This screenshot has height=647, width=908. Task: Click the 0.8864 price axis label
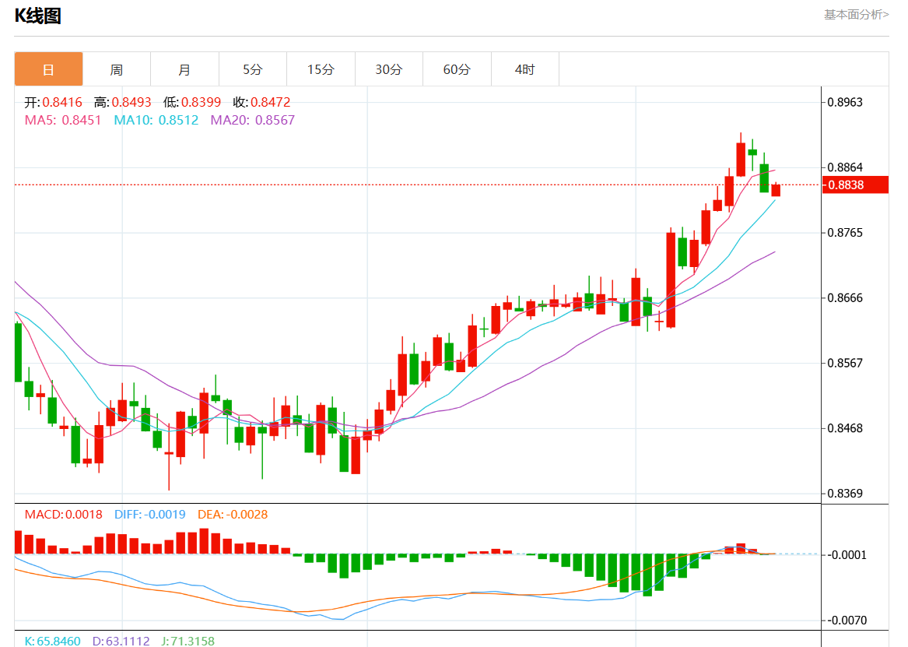click(845, 167)
